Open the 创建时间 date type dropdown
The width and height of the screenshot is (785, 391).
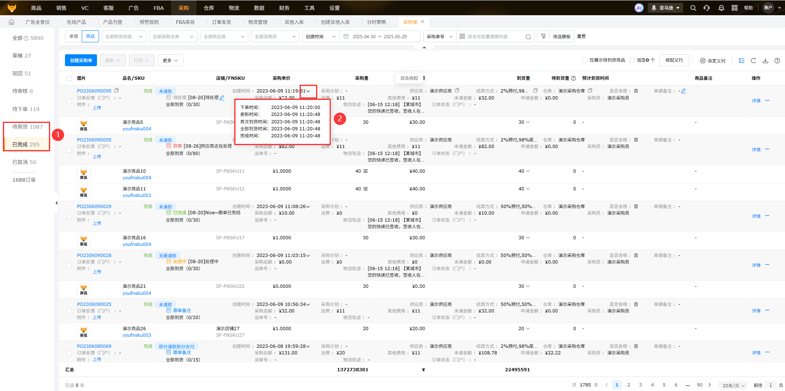321,37
